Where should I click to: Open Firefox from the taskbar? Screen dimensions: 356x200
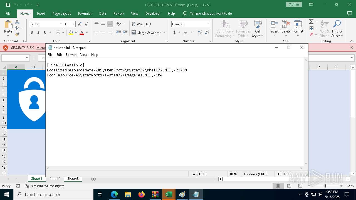(142, 194)
